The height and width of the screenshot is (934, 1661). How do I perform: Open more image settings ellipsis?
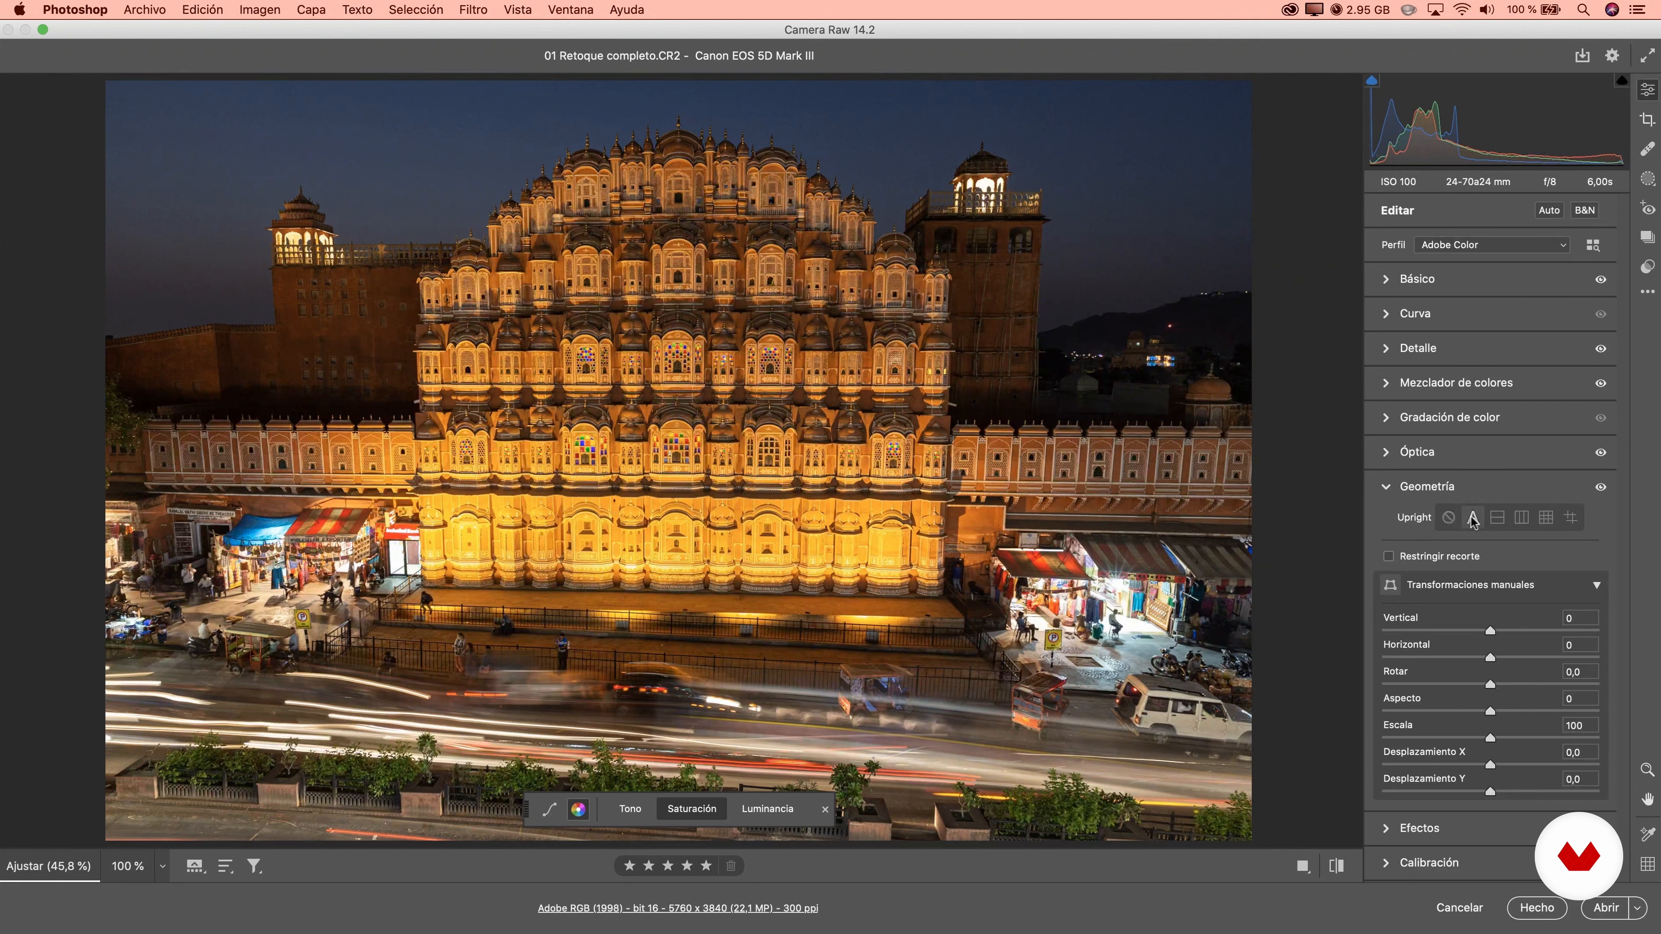click(1648, 291)
